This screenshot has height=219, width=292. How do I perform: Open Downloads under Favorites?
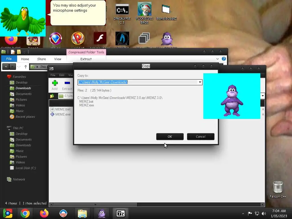21,88
